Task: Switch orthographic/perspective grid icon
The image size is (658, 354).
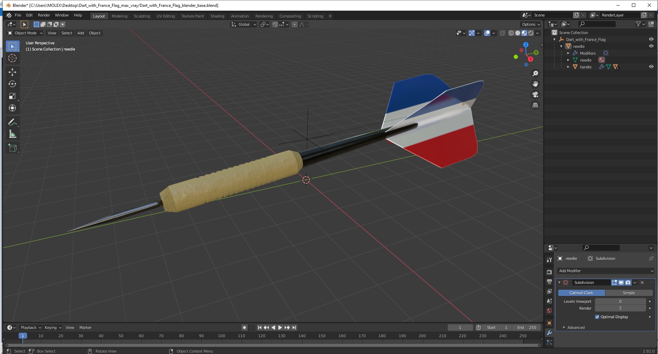Action: (x=535, y=105)
